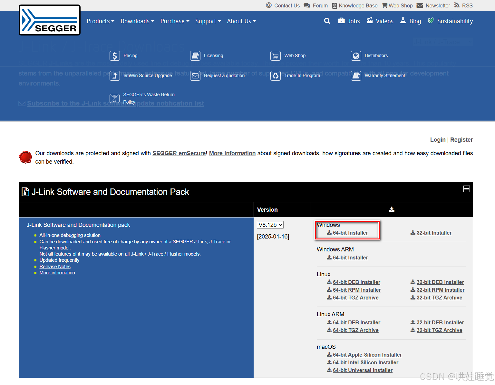Click the download icon column header
495x385 pixels.
click(x=392, y=209)
